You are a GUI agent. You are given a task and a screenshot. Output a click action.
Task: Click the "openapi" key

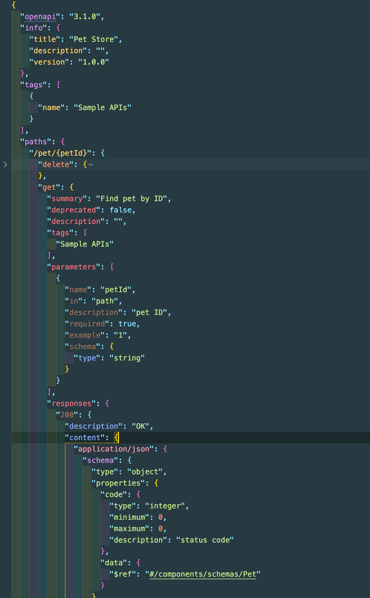pyautogui.click(x=40, y=17)
